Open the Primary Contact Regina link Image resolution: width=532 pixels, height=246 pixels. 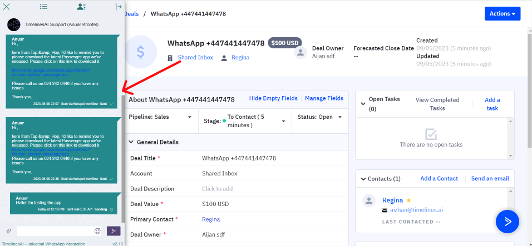(x=211, y=219)
